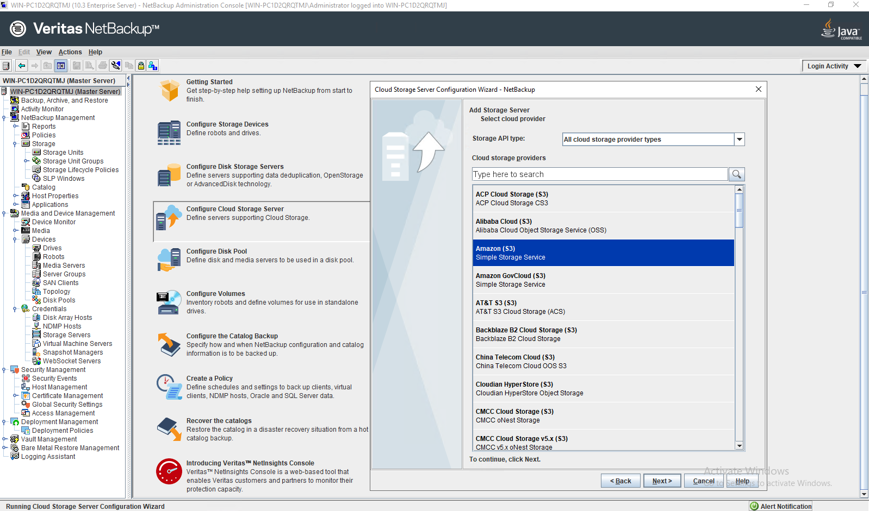Select Global Security Settings in the tree
This screenshot has height=511, width=869.
pos(67,405)
